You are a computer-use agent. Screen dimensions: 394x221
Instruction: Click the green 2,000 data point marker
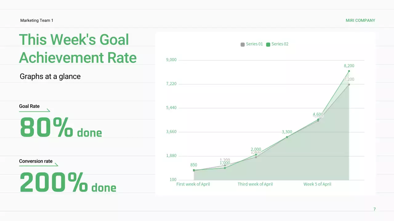pyautogui.click(x=256, y=155)
